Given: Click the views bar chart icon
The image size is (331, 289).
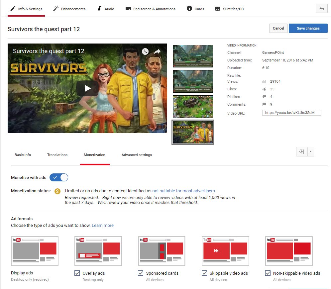Looking at the screenshot, I should tap(264, 81).
